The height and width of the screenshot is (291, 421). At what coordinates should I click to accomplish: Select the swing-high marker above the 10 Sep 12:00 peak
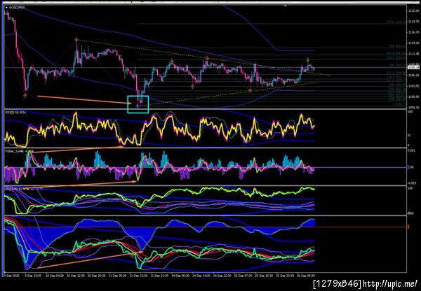76,40
